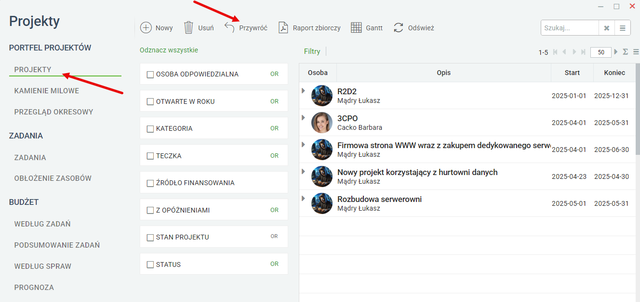Click the Cacko Barbara name text

point(360,127)
